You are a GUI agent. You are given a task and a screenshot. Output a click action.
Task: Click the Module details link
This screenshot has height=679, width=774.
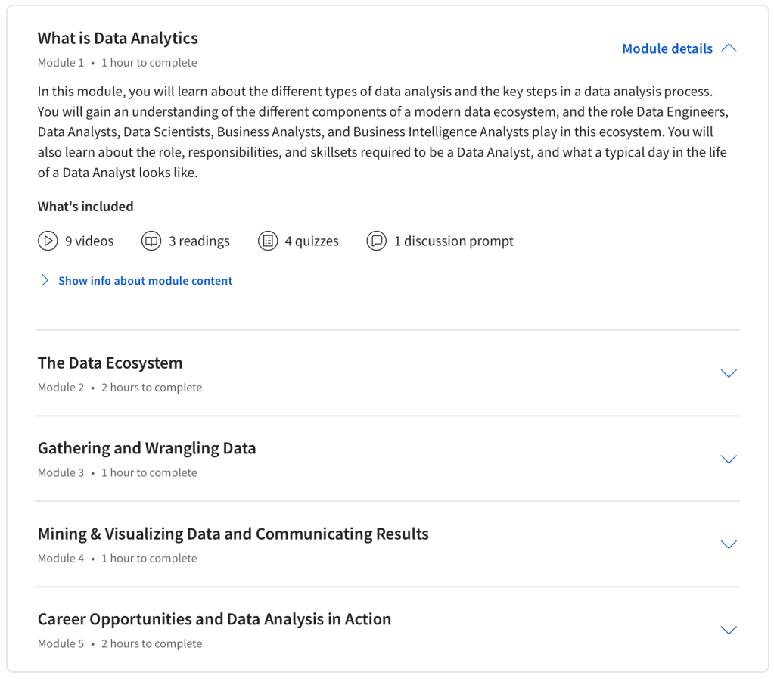667,48
